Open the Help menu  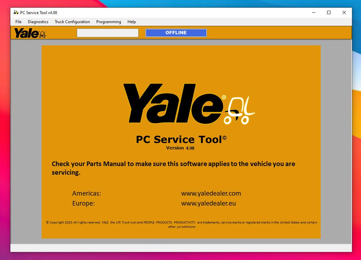click(132, 22)
